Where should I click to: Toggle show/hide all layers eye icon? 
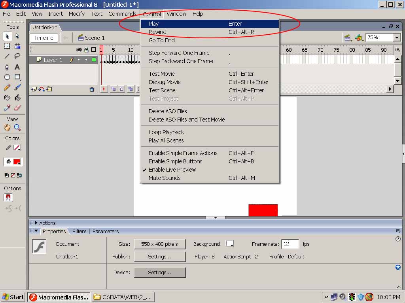click(x=79, y=50)
